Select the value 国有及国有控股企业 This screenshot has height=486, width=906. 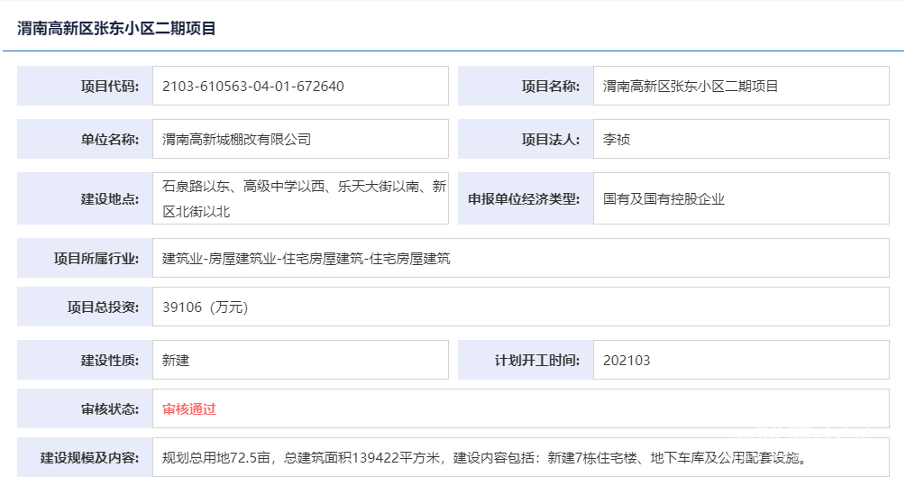pyautogui.click(x=663, y=199)
